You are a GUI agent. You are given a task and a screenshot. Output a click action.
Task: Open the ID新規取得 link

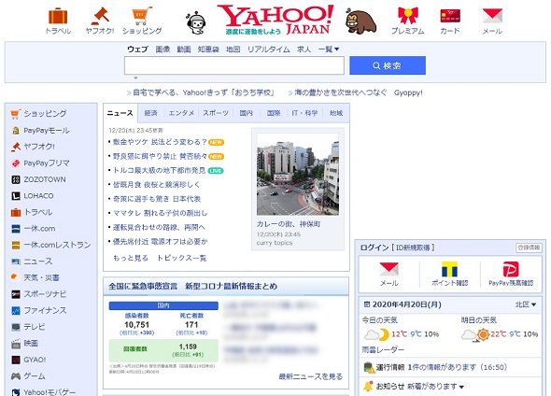pos(413,247)
